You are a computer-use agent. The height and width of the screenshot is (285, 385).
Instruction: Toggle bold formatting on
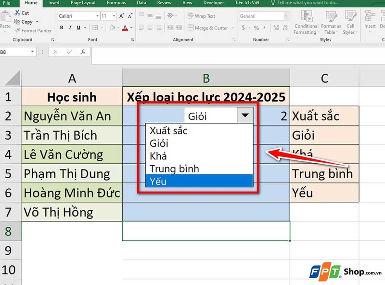click(62, 27)
